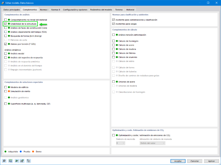Uncheck Asistentes para cargas
The image size is (221, 165).
coord(114,24)
